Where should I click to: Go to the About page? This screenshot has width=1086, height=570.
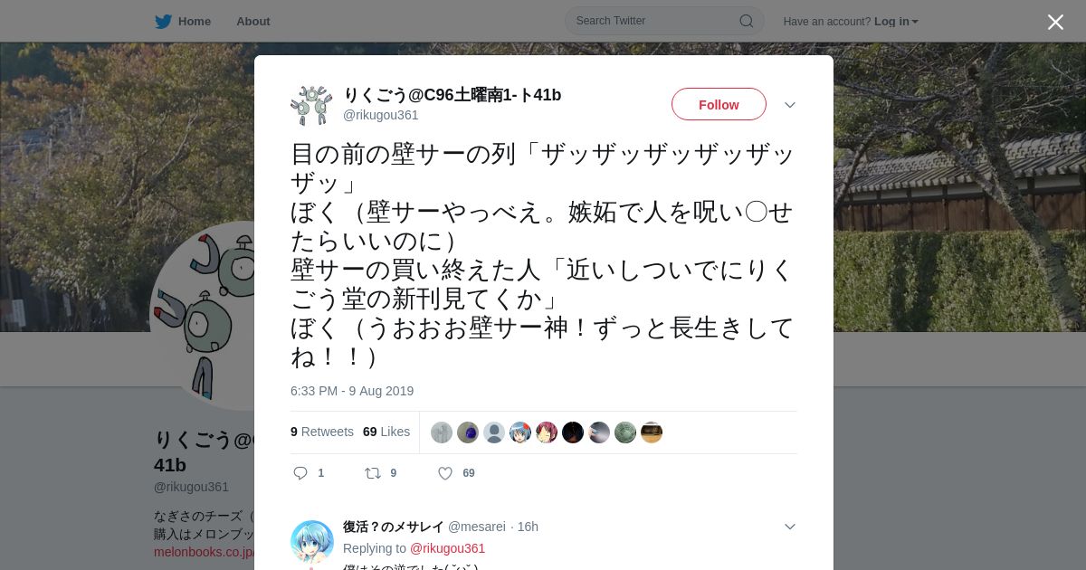click(x=253, y=21)
